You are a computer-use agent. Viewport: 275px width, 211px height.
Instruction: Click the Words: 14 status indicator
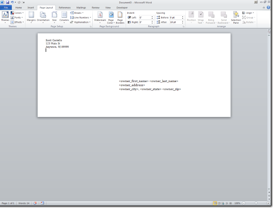coord(24,203)
